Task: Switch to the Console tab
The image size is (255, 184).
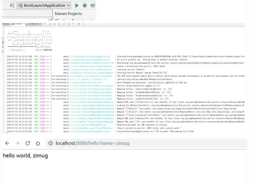Action: click(x=18, y=24)
